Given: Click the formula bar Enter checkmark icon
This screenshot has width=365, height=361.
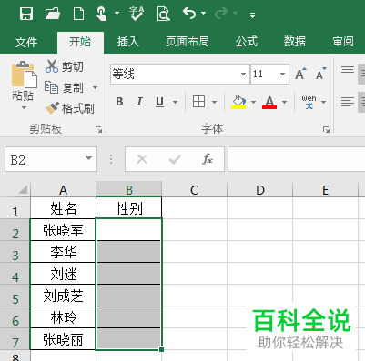Looking at the screenshot, I should [175, 159].
